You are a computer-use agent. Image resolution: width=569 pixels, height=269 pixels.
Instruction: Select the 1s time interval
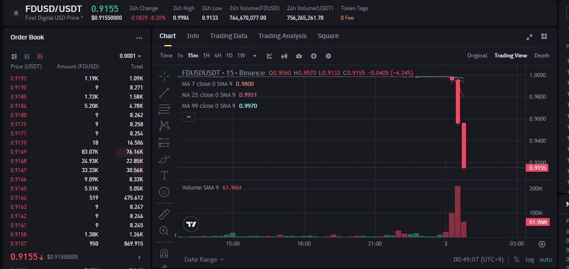[180, 56]
